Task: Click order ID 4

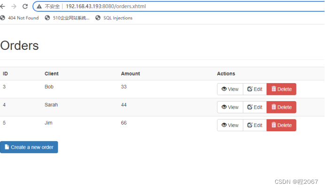Action: click(4, 105)
